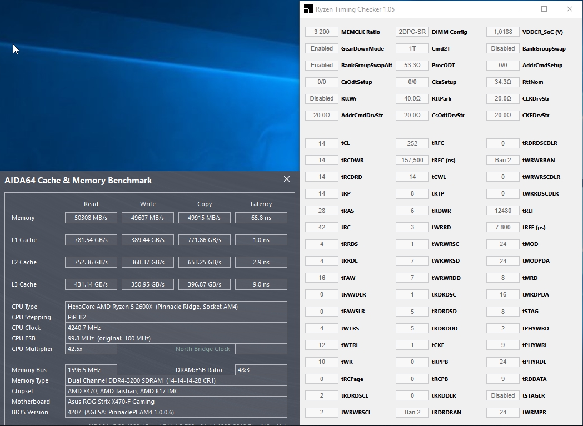Click the Memory Read 50308 MB/s field
Image resolution: width=583 pixels, height=426 pixels.
click(91, 218)
